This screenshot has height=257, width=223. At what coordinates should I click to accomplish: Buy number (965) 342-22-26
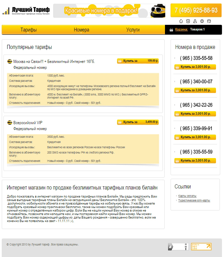pos(195,114)
